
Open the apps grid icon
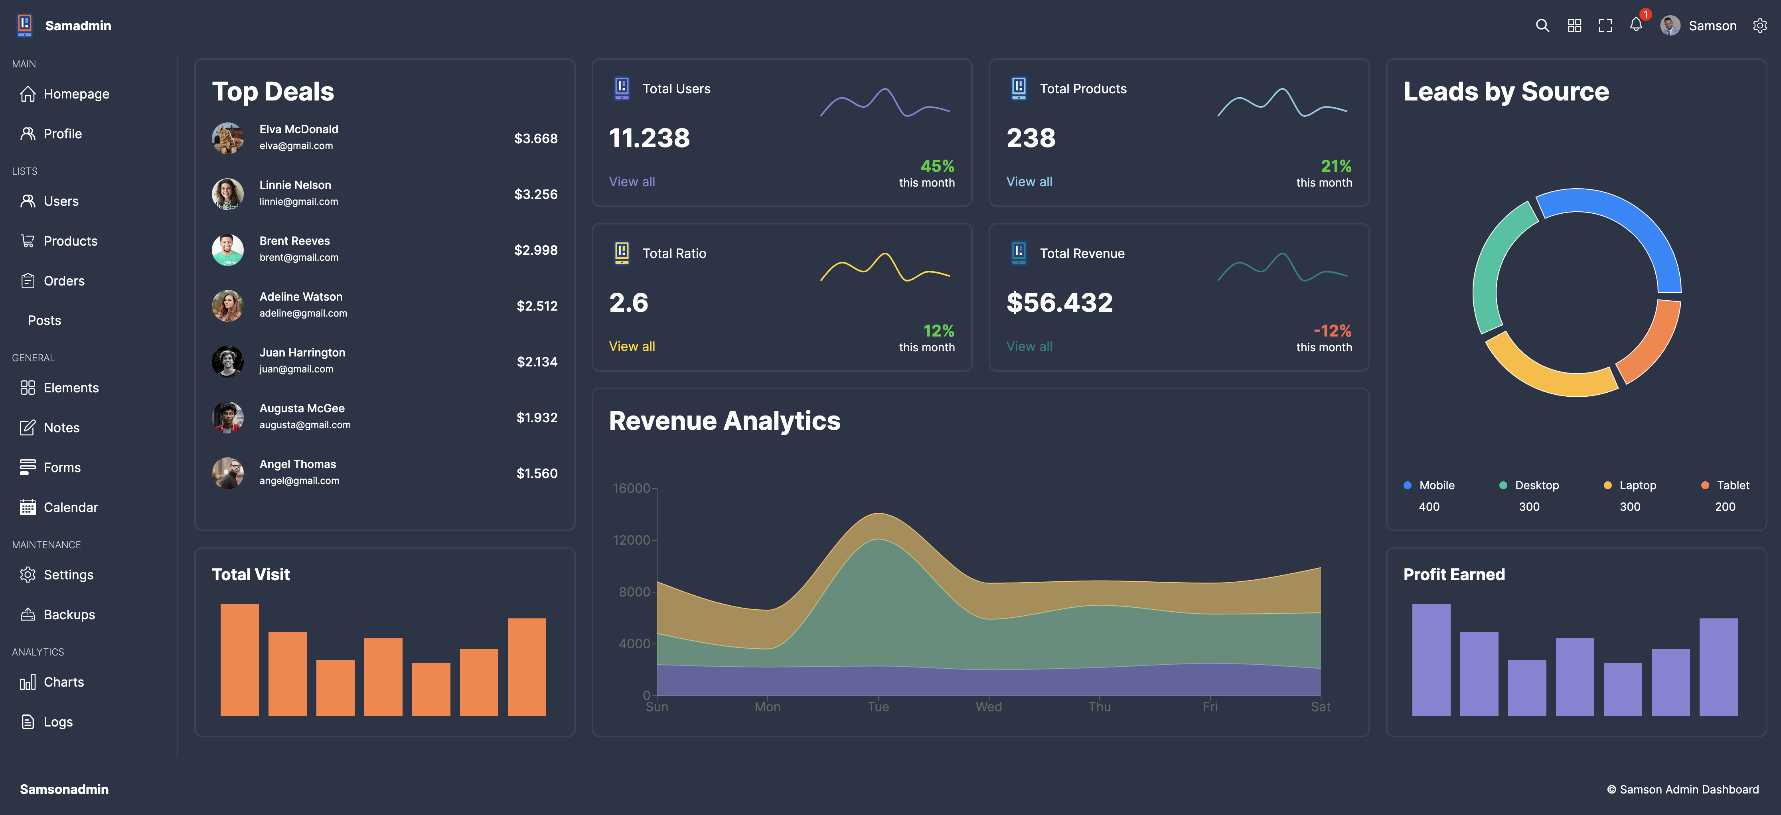pos(1574,26)
